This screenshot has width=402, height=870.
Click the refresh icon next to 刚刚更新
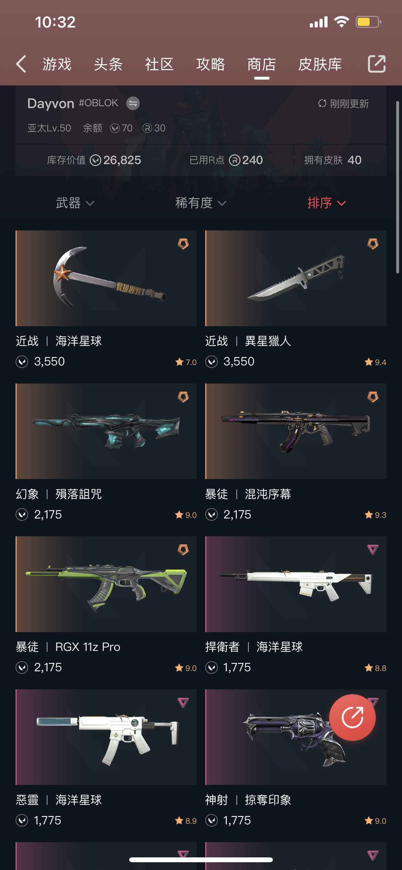pos(322,104)
